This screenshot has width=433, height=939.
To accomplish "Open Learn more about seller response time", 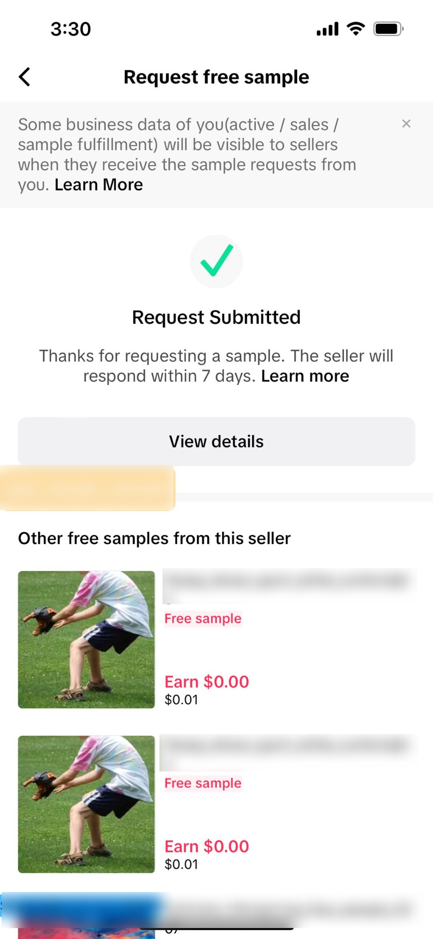I will 305,376.
